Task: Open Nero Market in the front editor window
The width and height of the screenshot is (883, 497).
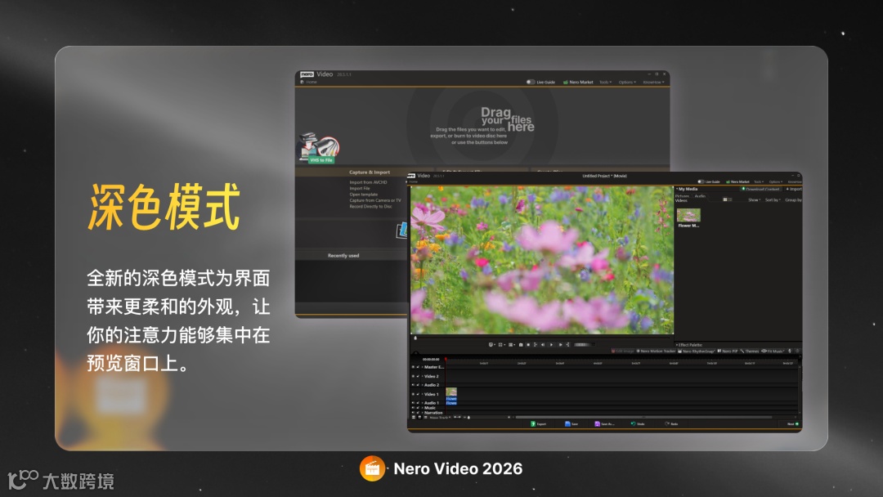Action: 737,181
